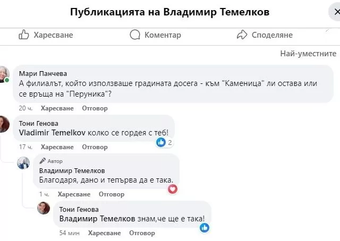The image size is (340, 241).
Task: Reply to Тони Генова's 17 ч. comment
Action: [95, 147]
